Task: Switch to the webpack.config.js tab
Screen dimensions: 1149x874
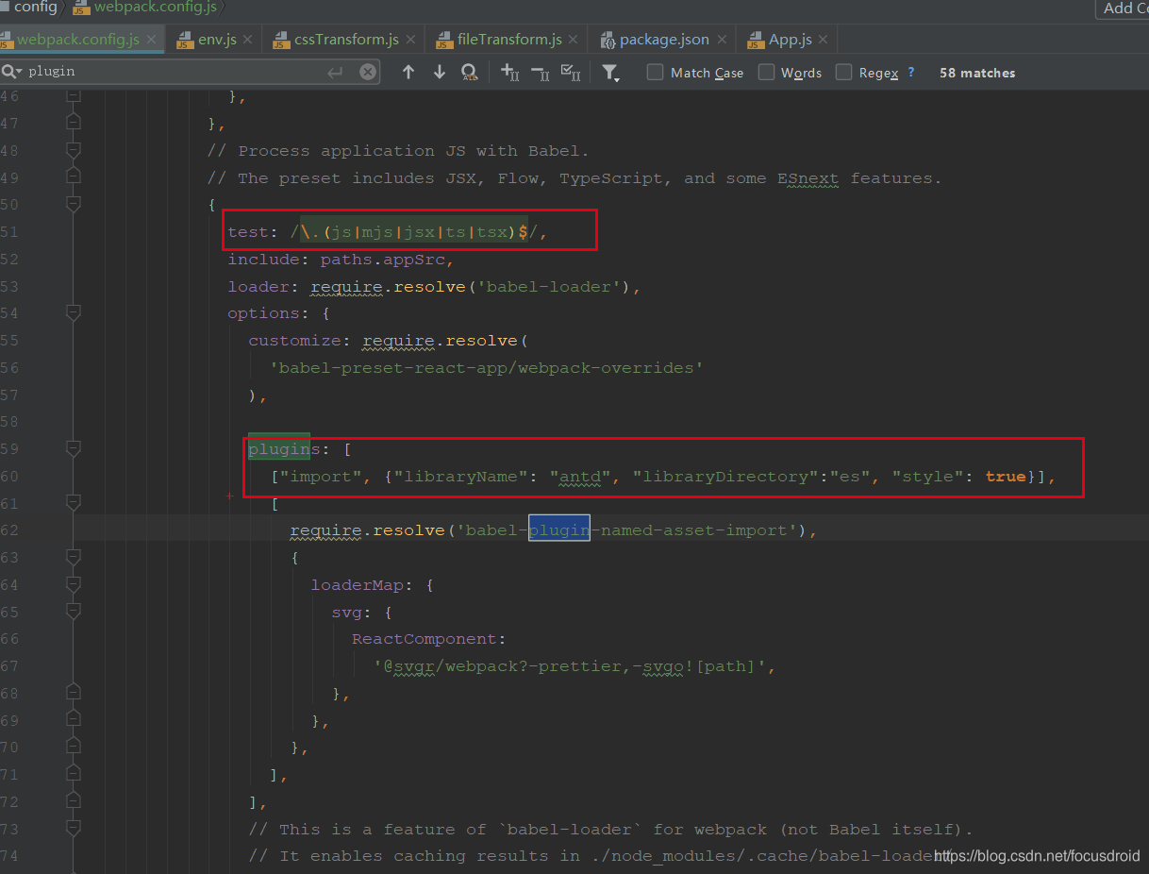Action: pos(77,40)
